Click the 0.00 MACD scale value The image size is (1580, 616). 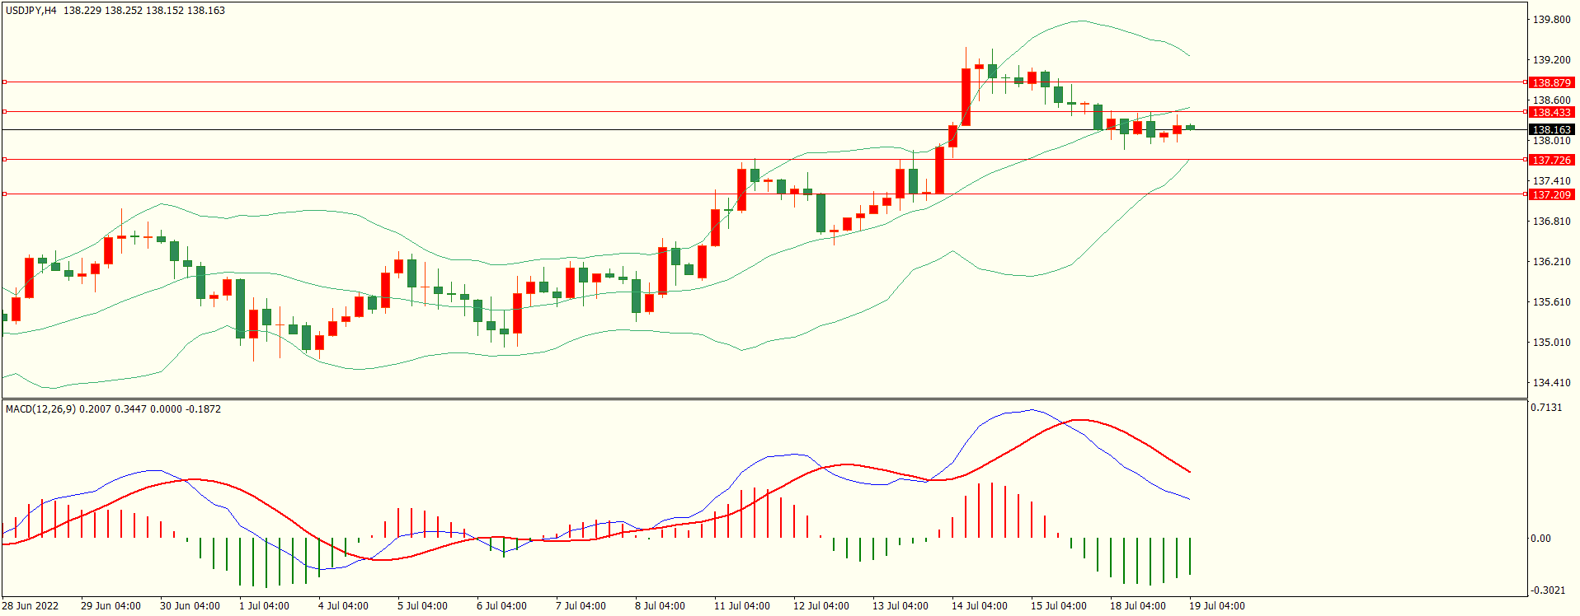1540,539
